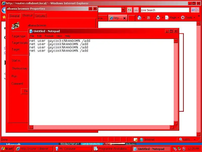Click the network tray icon
This screenshot has height=152, width=202.
coord(179,149)
